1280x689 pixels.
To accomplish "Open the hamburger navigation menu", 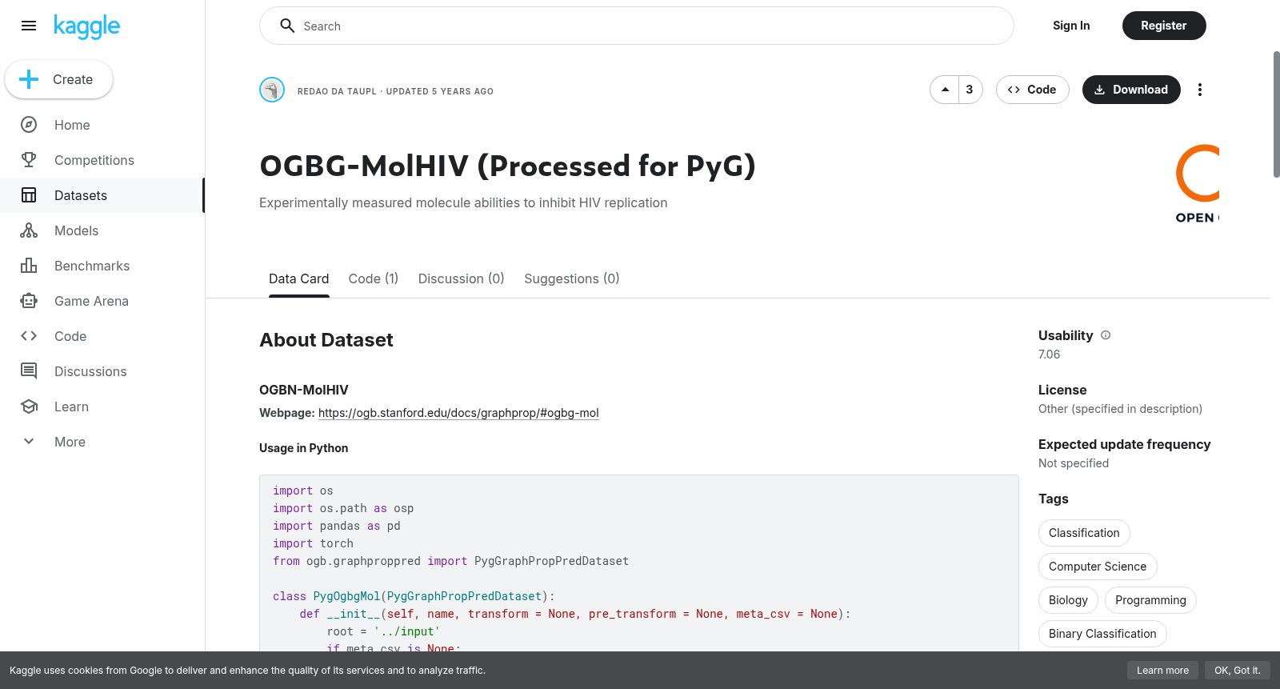I will 29,26.
